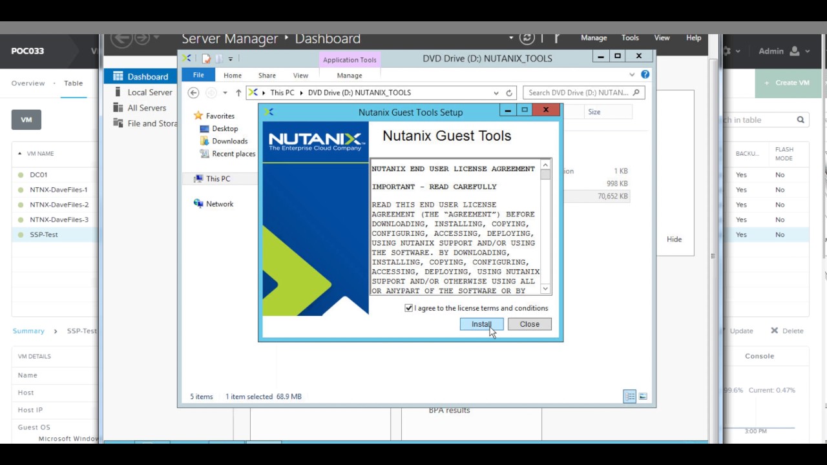Open the Share ribbon tab in Explorer
The width and height of the screenshot is (827, 465).
pos(267,76)
